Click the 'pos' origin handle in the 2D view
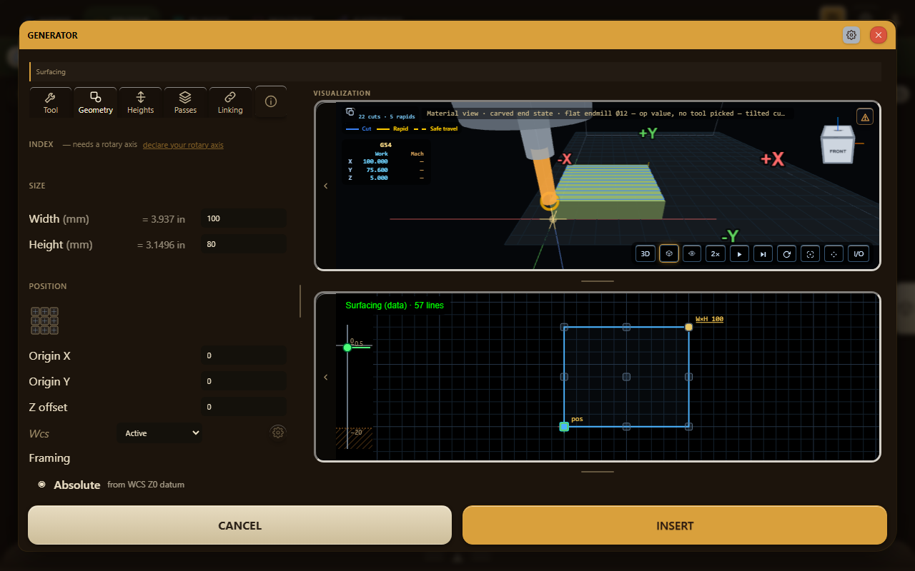This screenshot has width=915, height=571. [564, 426]
